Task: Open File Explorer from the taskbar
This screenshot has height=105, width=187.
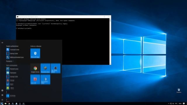Action: [x=6, y=104]
